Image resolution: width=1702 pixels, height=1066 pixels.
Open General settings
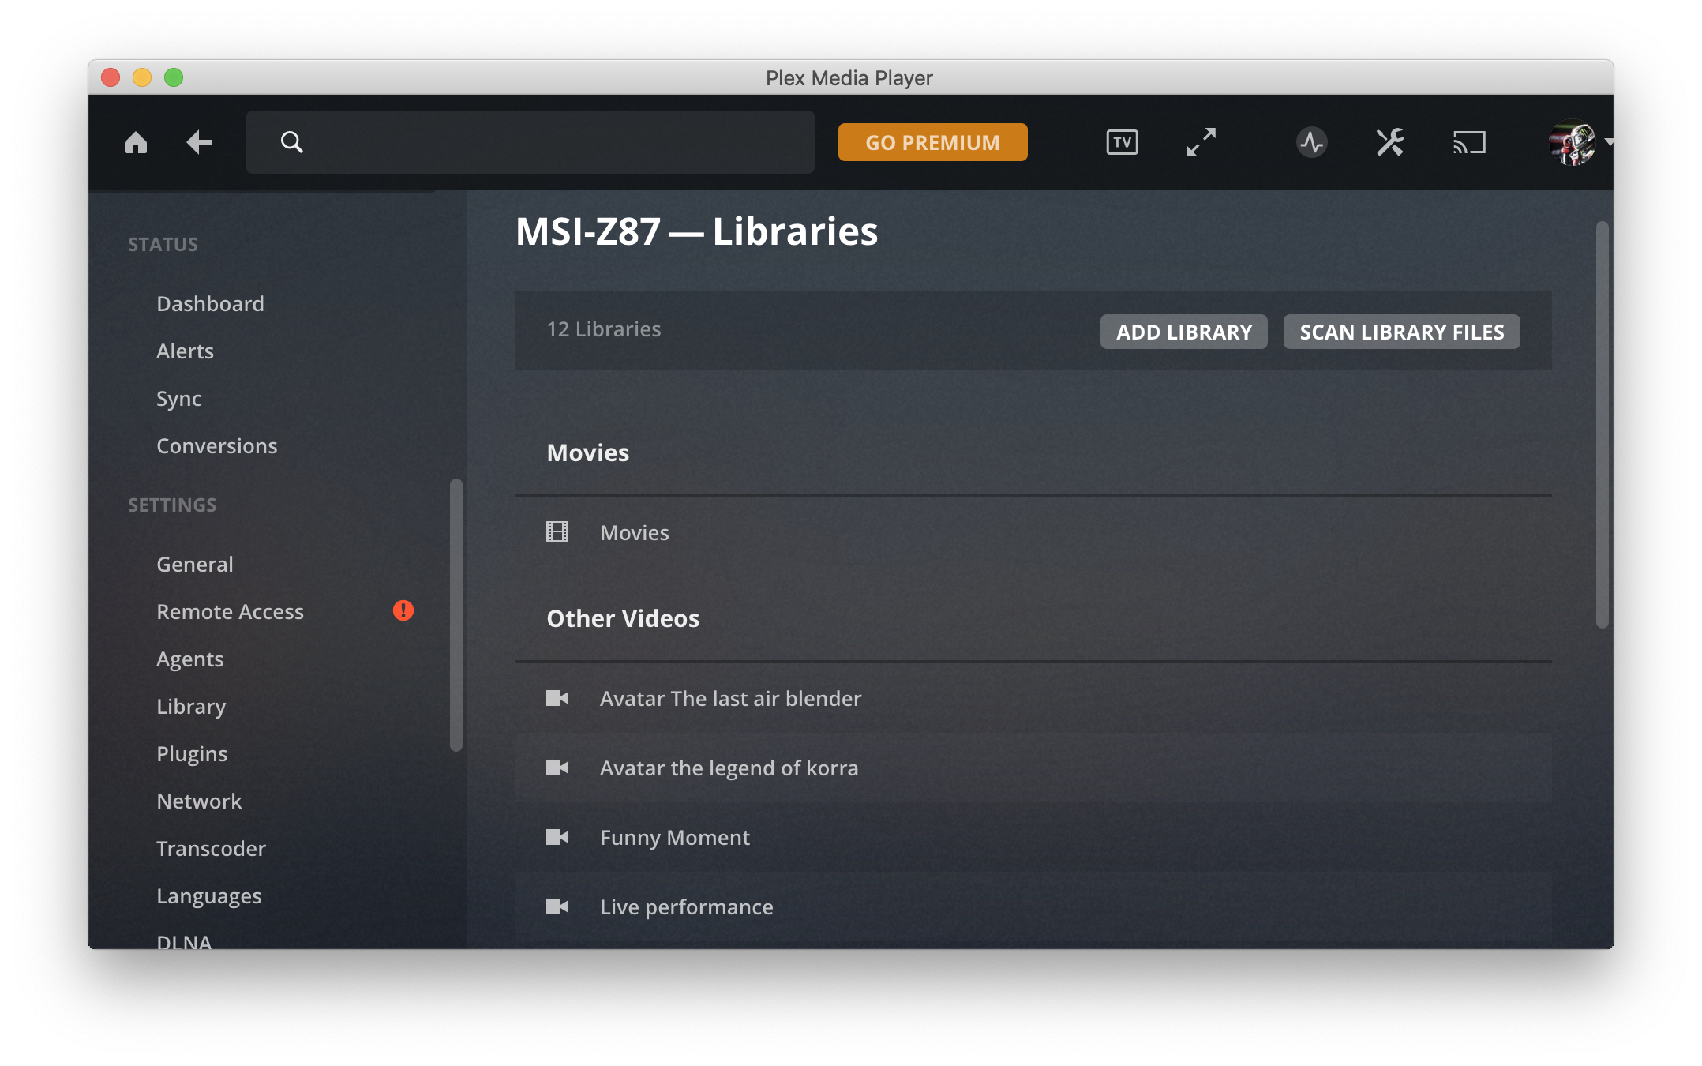[x=194, y=565]
